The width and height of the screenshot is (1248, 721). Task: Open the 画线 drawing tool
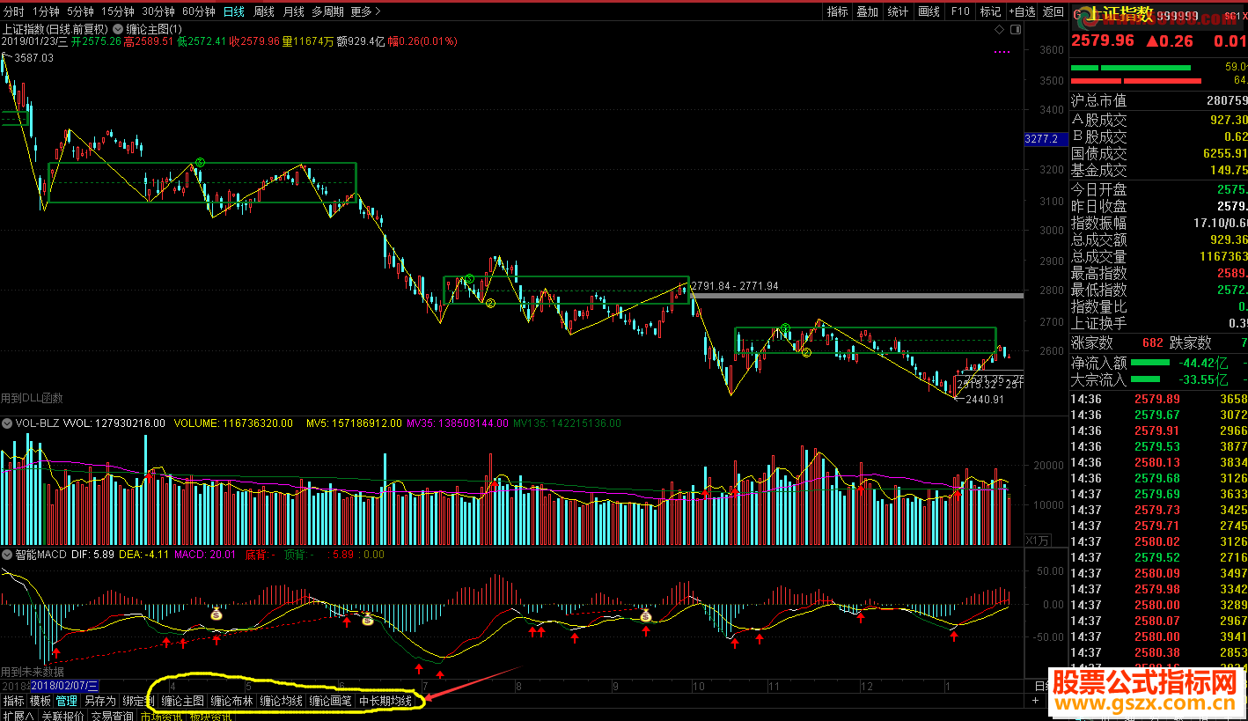929,11
